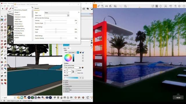This screenshot has height=104, width=186.
Task: Open the VR headset mode in Enscape toolbar
Action: 107,6
